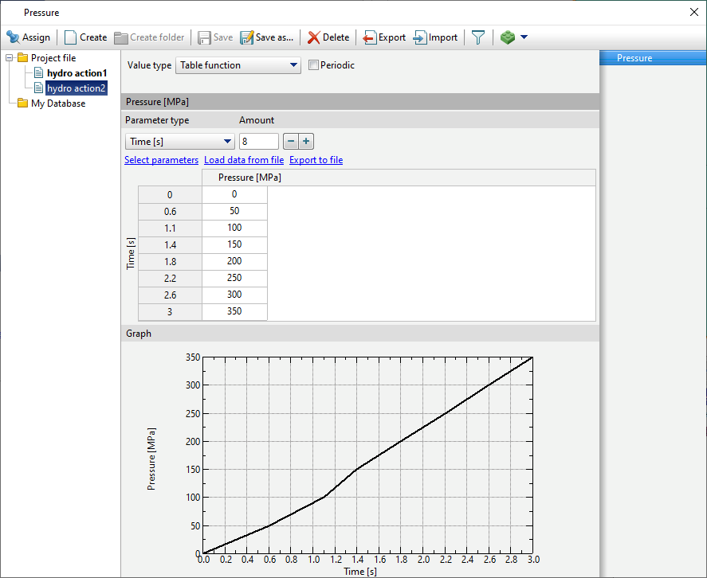The height and width of the screenshot is (578, 707).
Task: Open the funnel filter tool
Action: (x=477, y=37)
